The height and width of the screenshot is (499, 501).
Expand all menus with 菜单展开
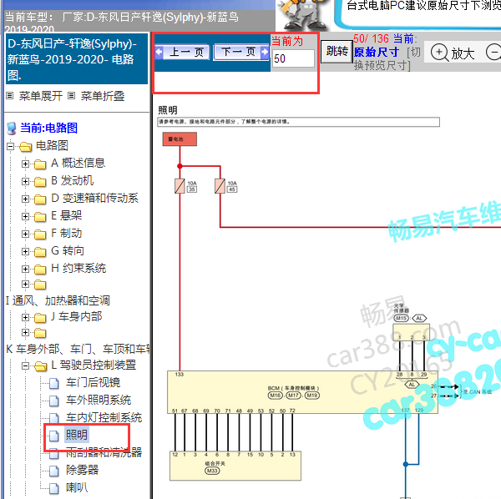pos(41,96)
